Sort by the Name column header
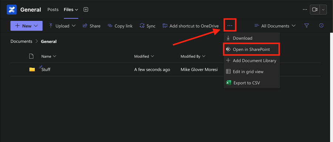This screenshot has height=142, width=333. pyautogui.click(x=48, y=57)
